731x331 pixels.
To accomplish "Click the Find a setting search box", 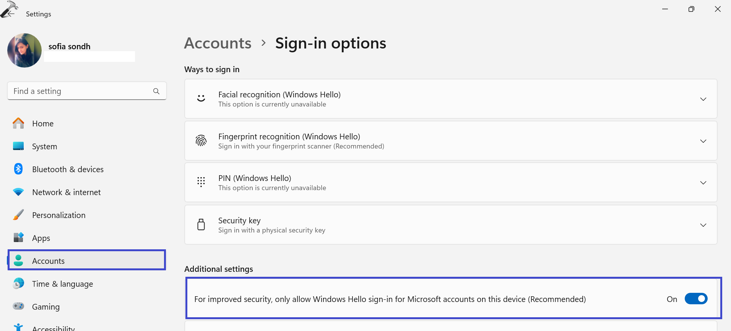I will [80, 91].
